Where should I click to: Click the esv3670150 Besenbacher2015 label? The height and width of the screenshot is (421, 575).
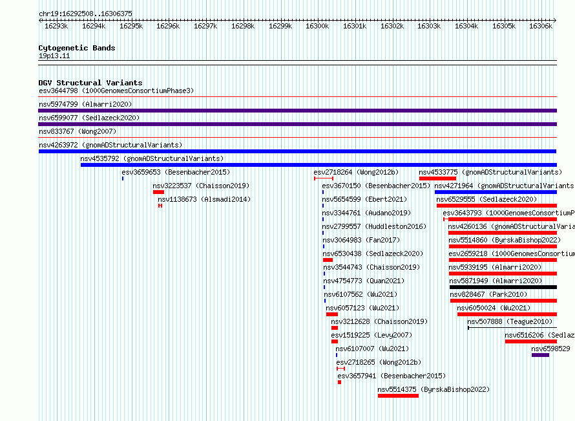376,186
